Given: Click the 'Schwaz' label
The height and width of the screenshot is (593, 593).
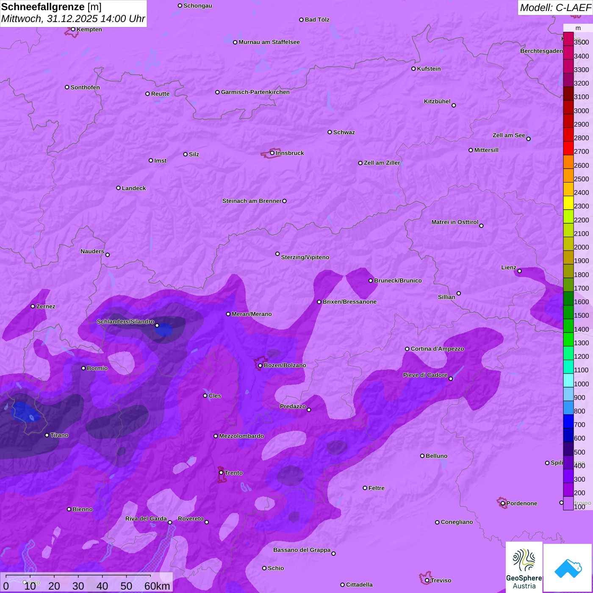Looking at the screenshot, I should point(344,132).
